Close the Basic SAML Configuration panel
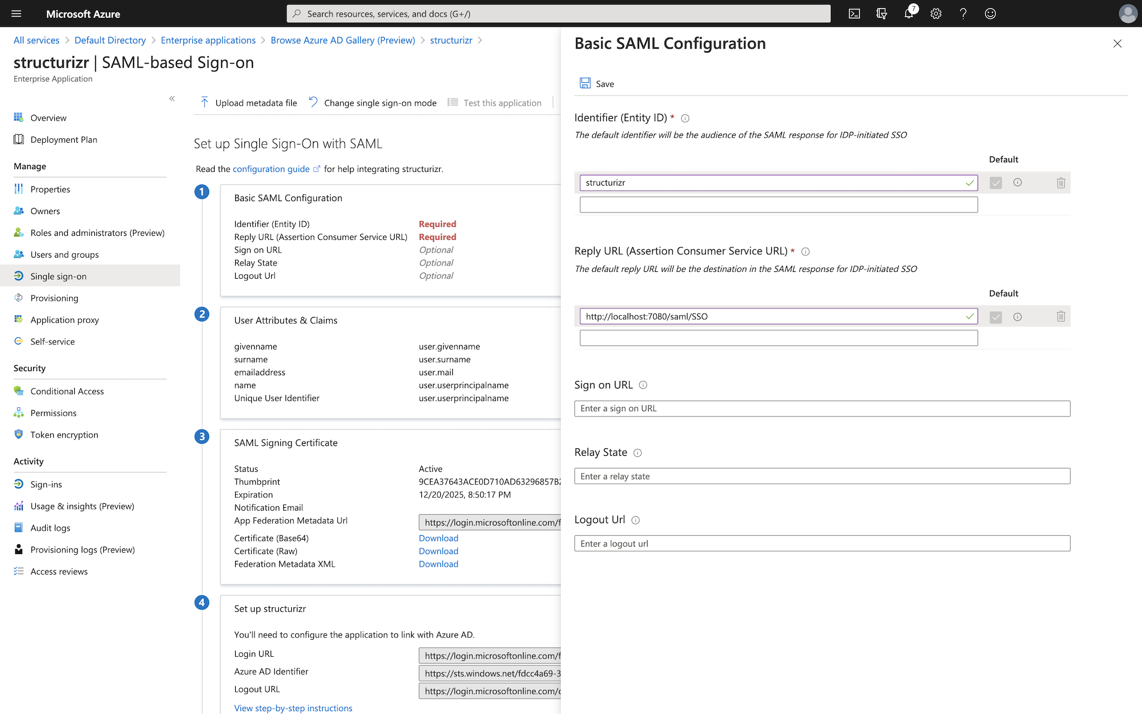1142x714 pixels. [1117, 43]
